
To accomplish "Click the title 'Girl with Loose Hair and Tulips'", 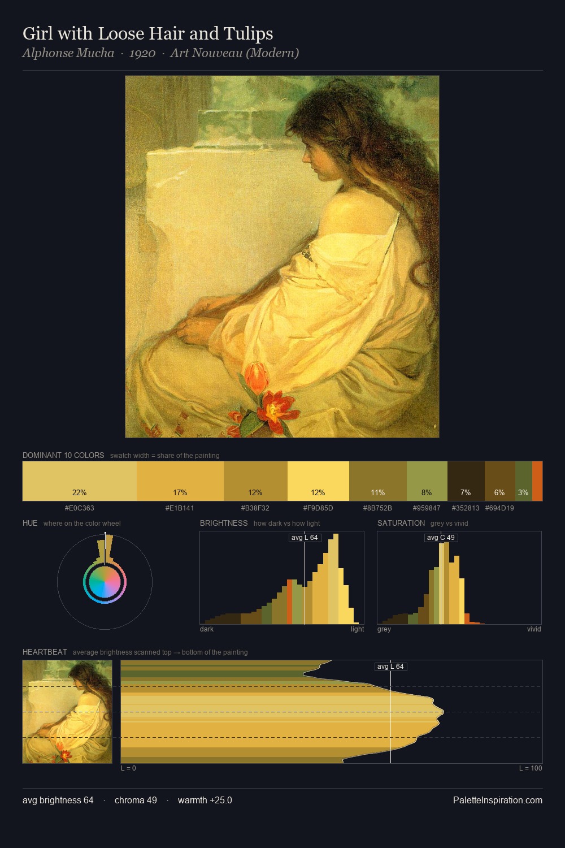I will pos(148,34).
